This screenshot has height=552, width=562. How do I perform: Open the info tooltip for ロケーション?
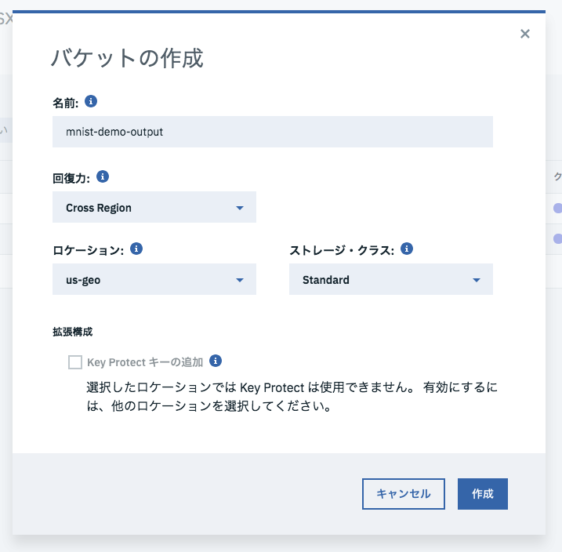136,249
